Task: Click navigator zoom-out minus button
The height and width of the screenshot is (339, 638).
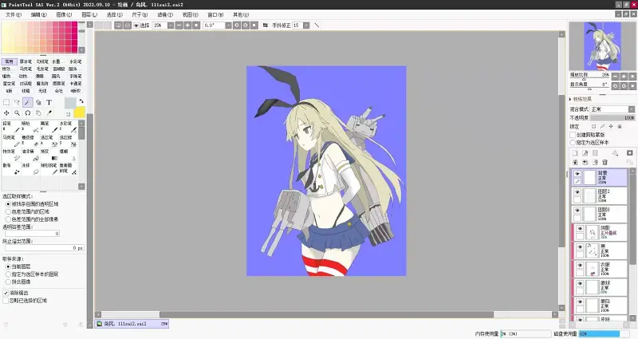Action: 615,76
